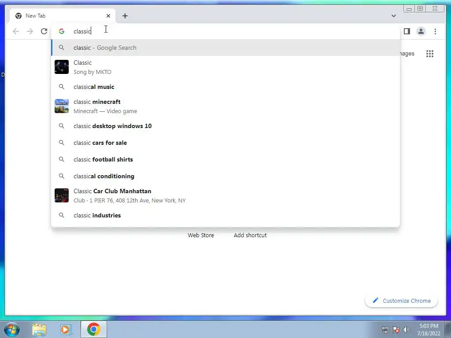The width and height of the screenshot is (451, 338).
Task: Choose 'classic - Google Search' suggestion
Action: [225, 48]
